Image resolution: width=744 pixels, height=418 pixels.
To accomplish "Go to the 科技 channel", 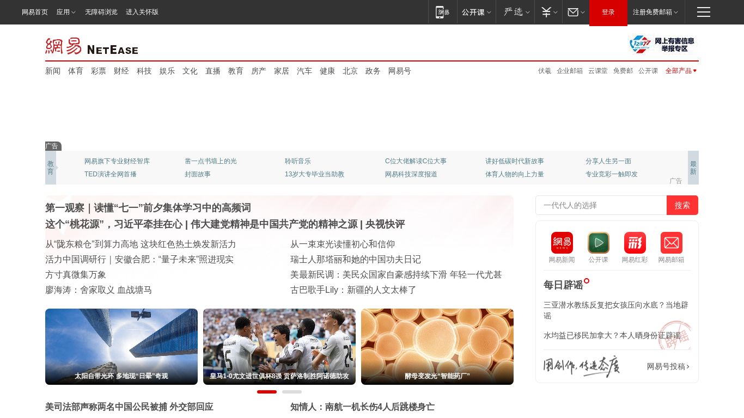I will click(x=144, y=71).
